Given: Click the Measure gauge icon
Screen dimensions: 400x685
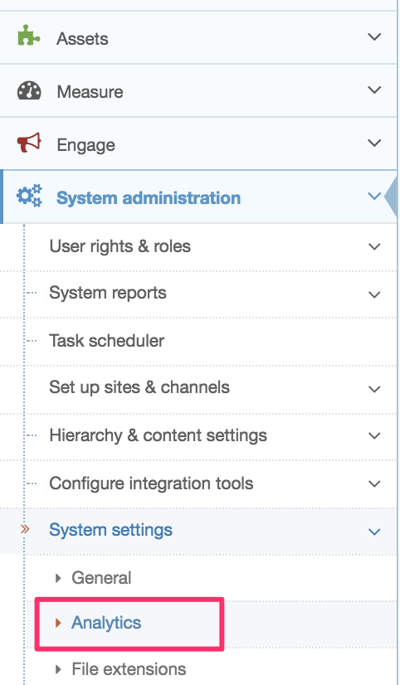Looking at the screenshot, I should [29, 90].
